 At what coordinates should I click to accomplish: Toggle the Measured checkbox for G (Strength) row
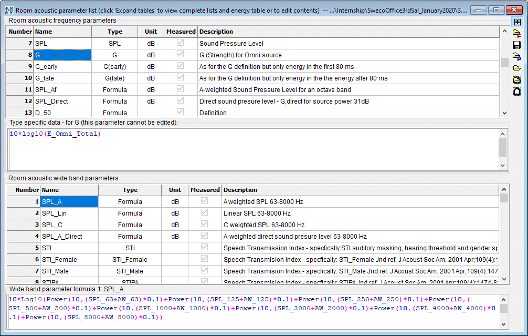181,54
